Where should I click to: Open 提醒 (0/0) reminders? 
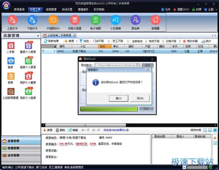(181, 10)
